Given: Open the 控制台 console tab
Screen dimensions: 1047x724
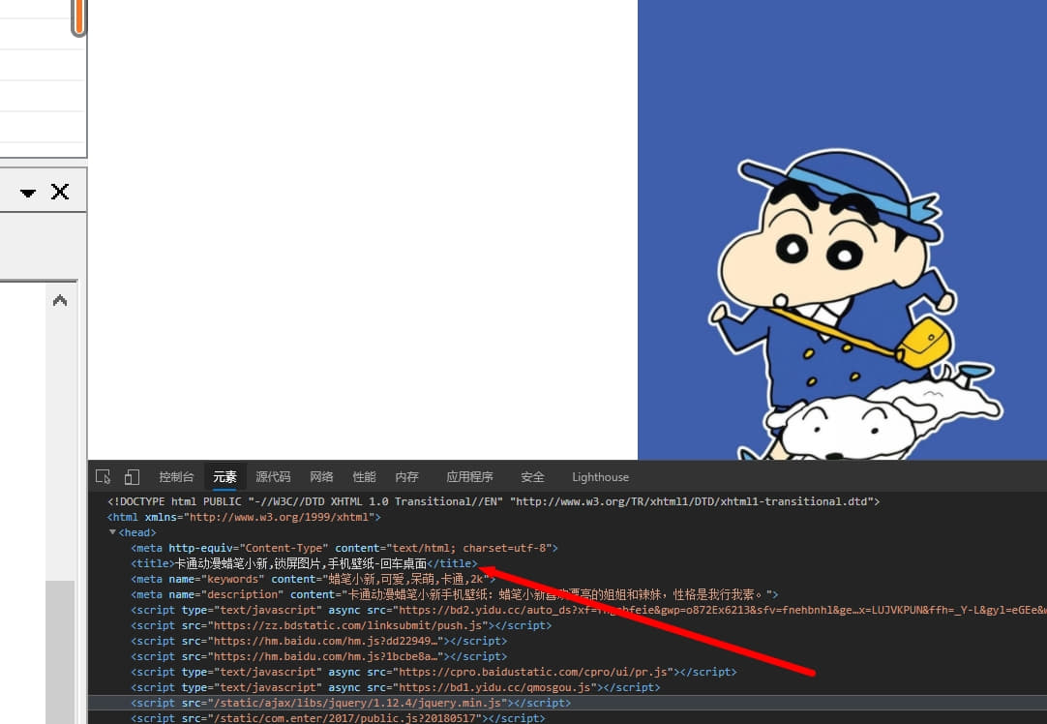Looking at the screenshot, I should click(x=176, y=477).
